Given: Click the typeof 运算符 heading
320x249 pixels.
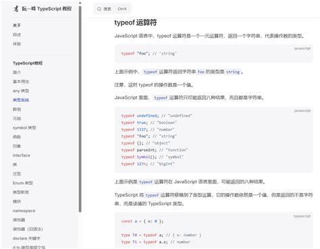Looking at the screenshot, I should tap(136, 22).
